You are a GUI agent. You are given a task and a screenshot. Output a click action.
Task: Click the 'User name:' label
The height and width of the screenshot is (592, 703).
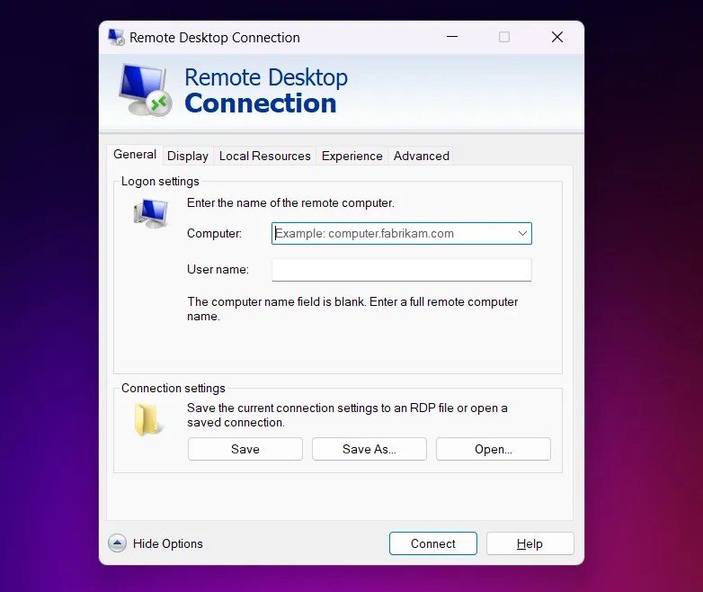pos(218,269)
